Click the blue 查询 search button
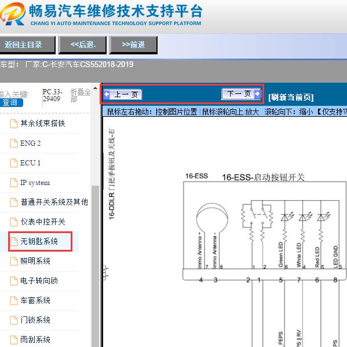 (11, 102)
